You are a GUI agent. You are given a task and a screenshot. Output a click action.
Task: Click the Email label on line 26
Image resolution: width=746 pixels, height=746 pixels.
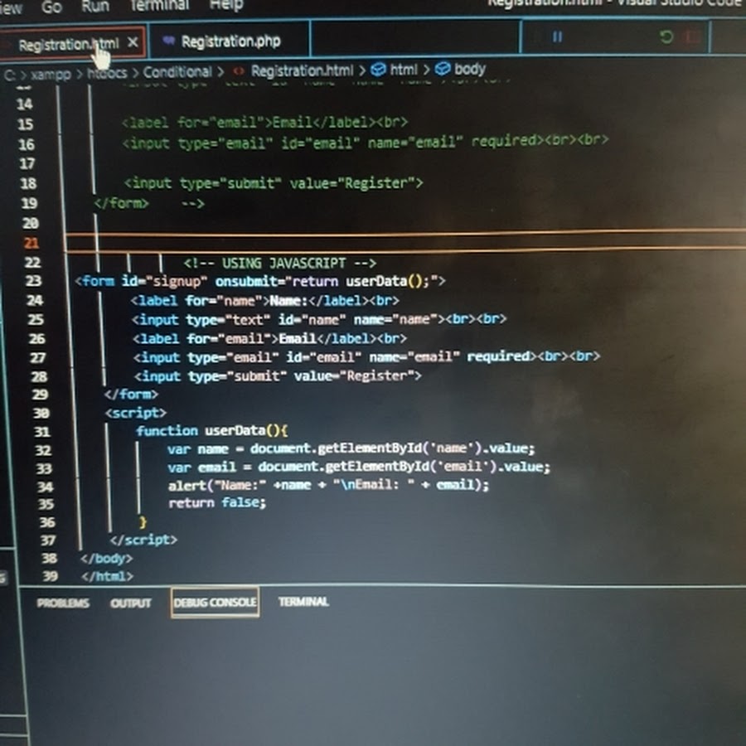click(269, 338)
